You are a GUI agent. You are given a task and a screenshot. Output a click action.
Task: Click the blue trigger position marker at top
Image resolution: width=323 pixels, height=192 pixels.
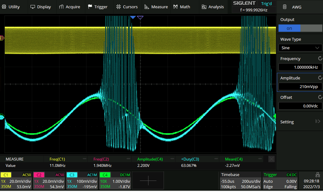pos(133,17)
